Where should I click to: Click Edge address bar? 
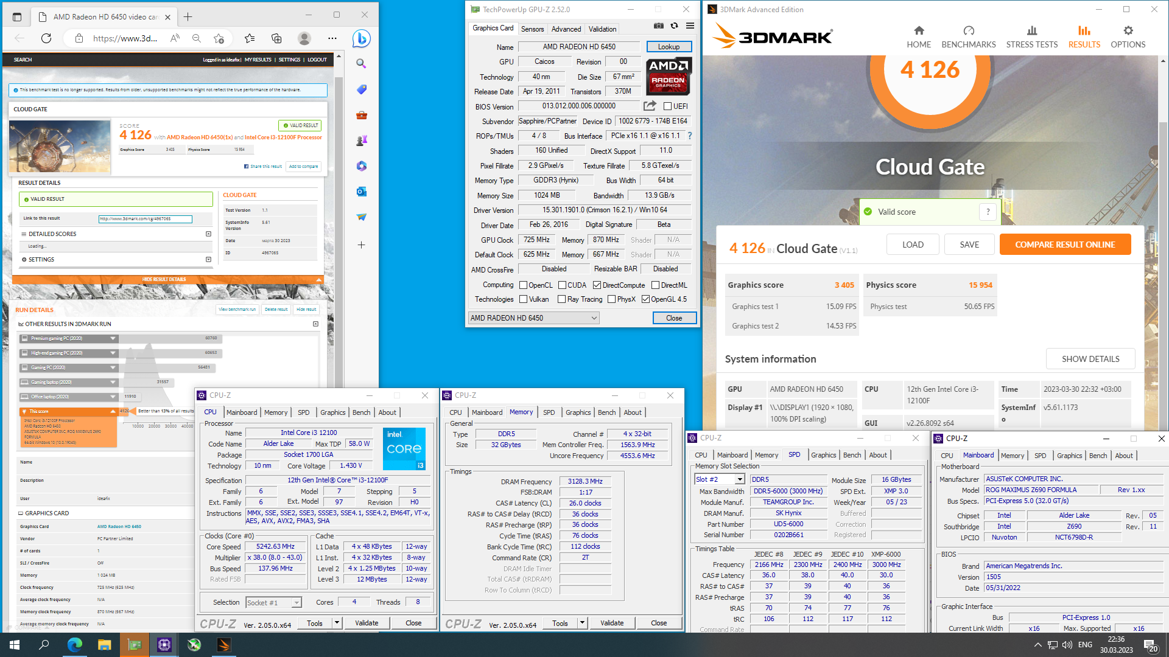126,38
